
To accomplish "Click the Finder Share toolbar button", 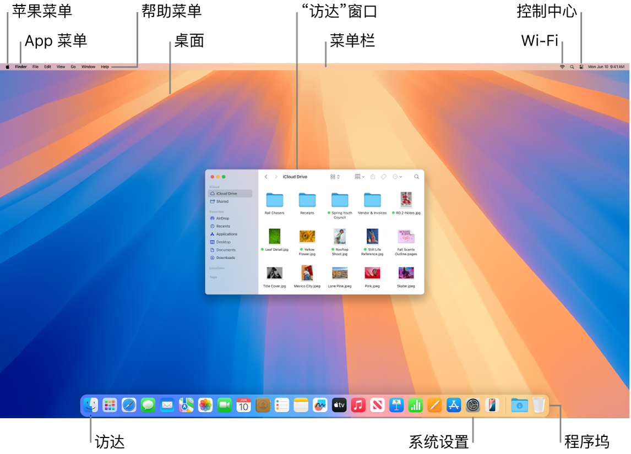I will [x=373, y=177].
